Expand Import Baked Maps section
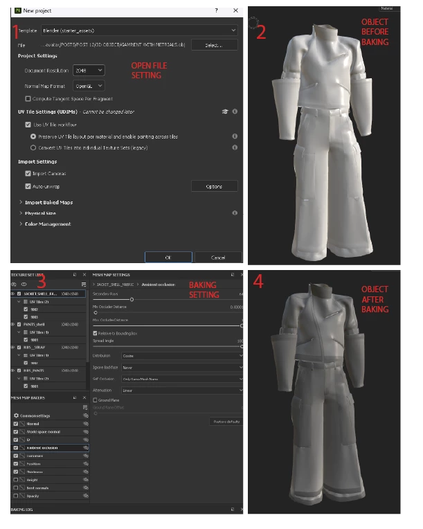 click(21, 202)
